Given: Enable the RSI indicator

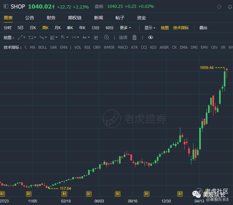Looking at the screenshot, I should point(87,47).
